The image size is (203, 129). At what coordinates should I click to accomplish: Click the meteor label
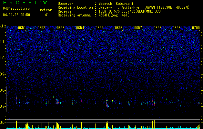coord(46,10)
